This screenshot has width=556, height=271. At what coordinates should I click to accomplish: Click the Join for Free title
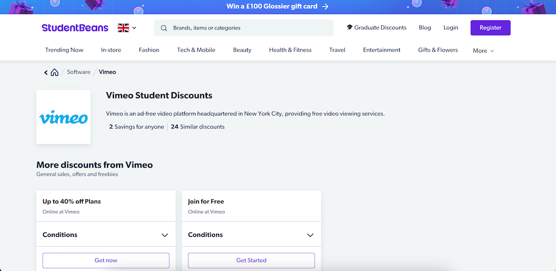pos(206,202)
